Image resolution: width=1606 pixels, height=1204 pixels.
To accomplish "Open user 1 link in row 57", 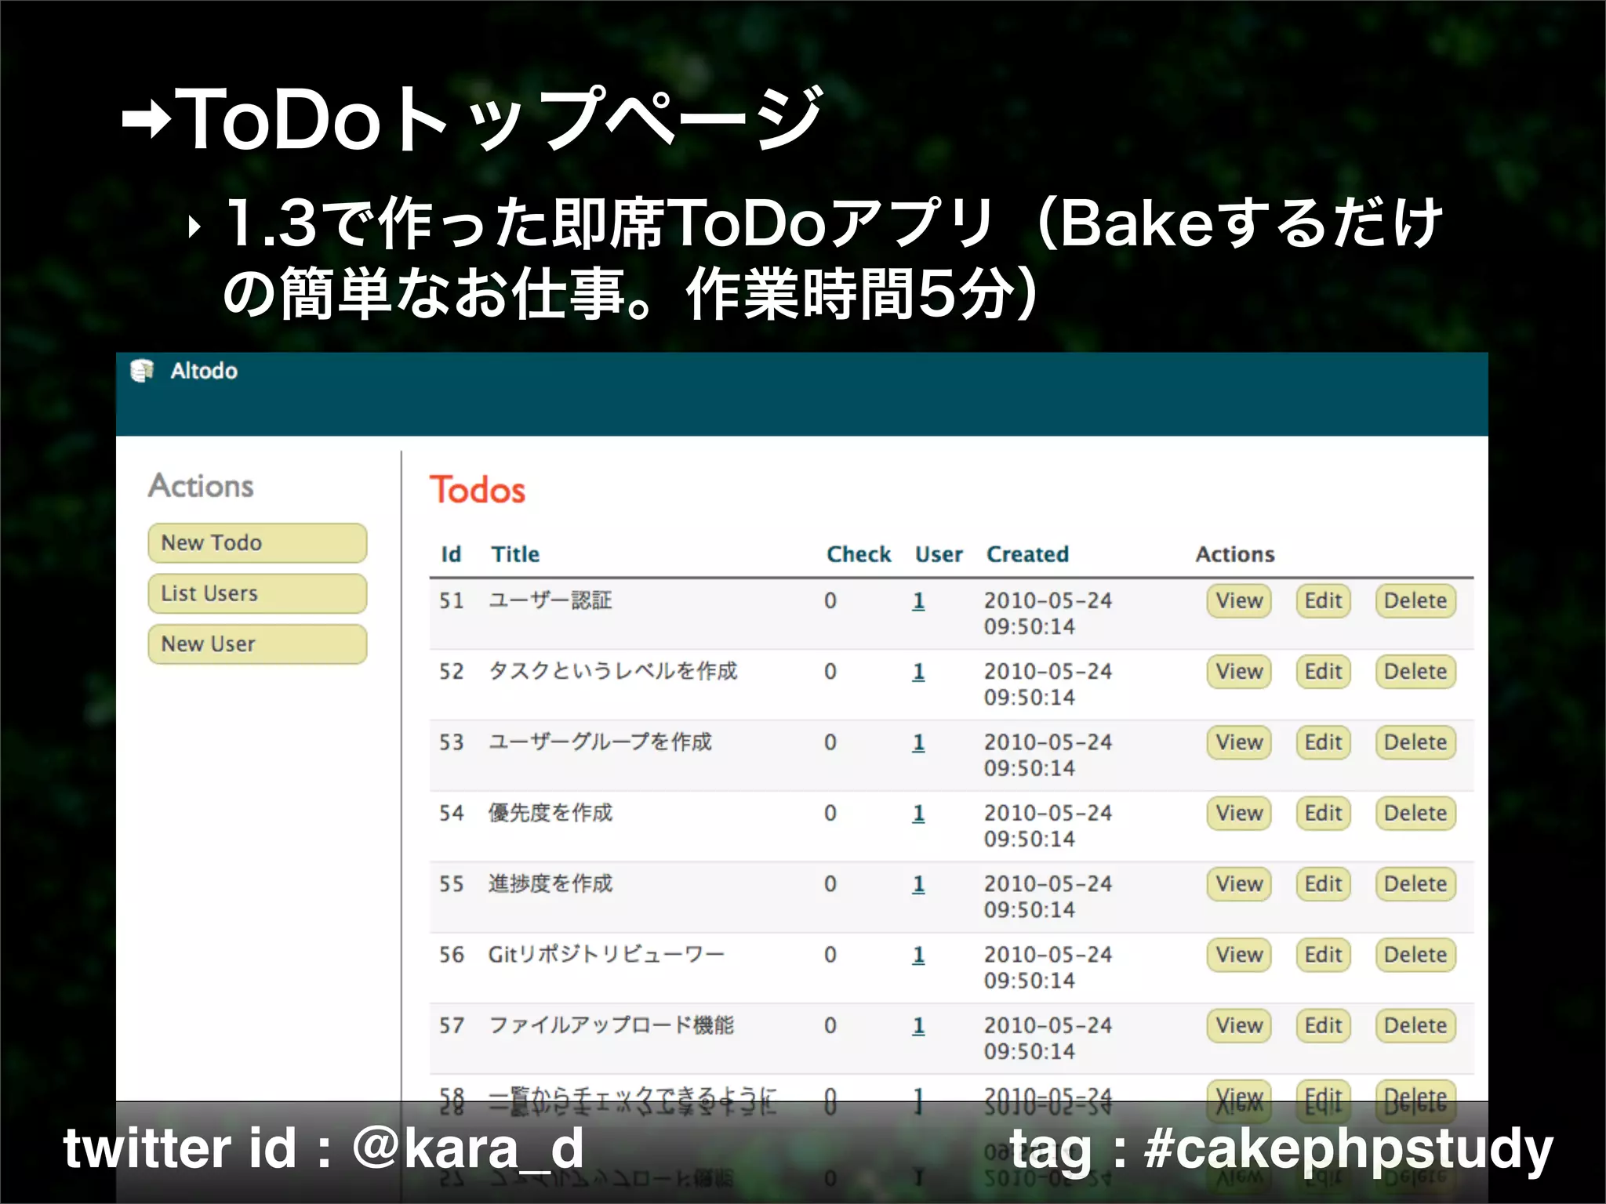I will [918, 1026].
